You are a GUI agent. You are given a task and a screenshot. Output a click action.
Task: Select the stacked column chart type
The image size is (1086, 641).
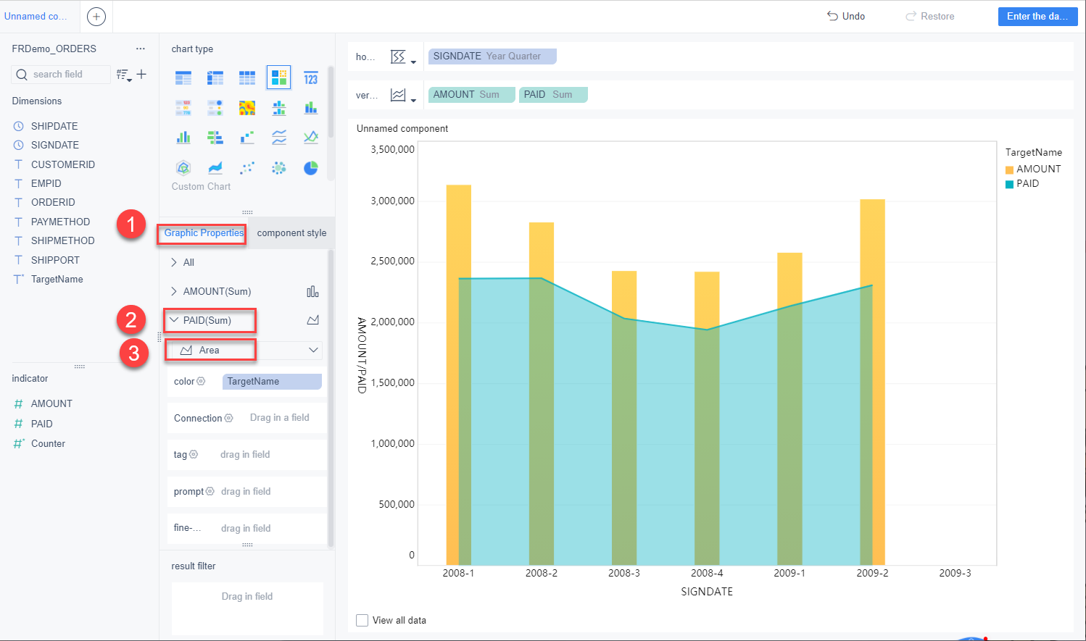311,108
